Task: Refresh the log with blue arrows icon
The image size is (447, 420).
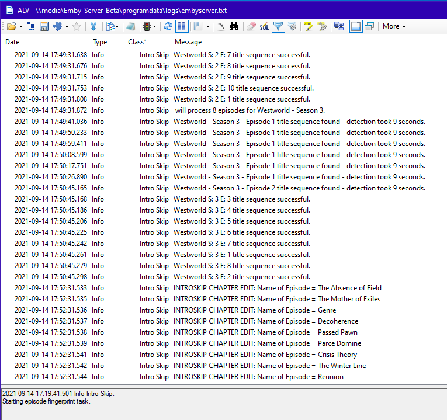Action: 168,26
